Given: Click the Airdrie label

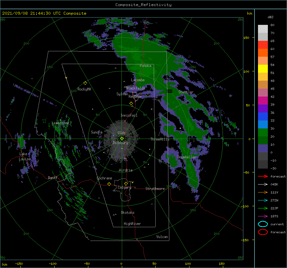Looking at the screenshot, I should click(126, 170).
